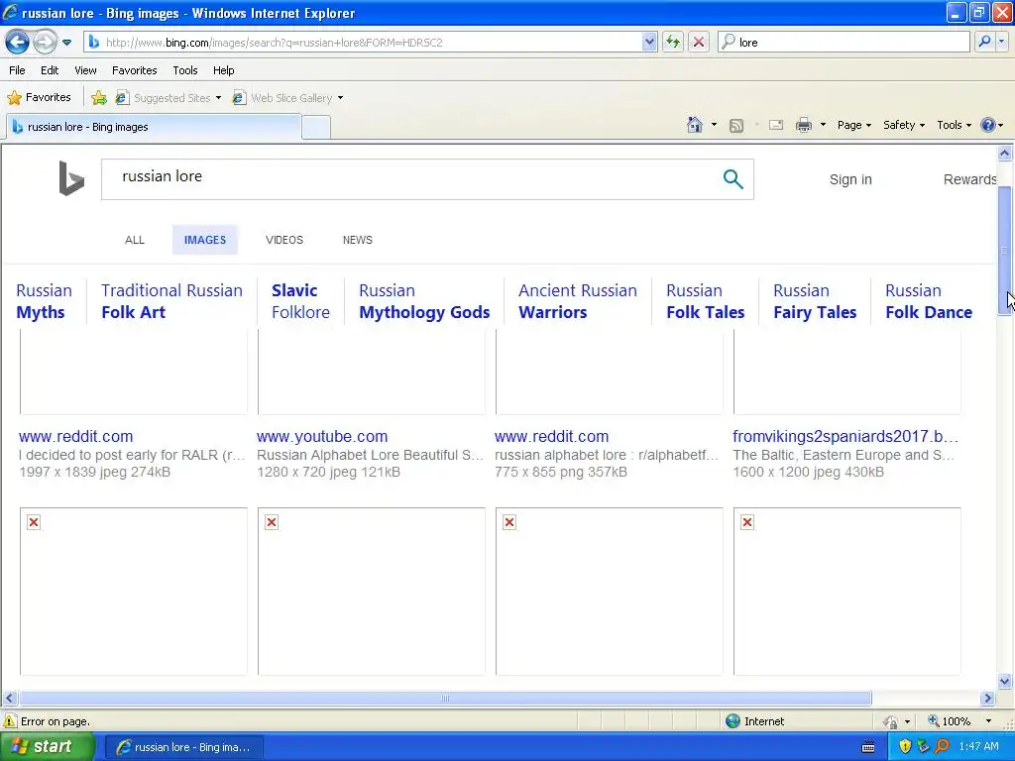Viewport: 1015px width, 761px height.
Task: Open the search provider dropdown arrow
Action: click(1002, 42)
